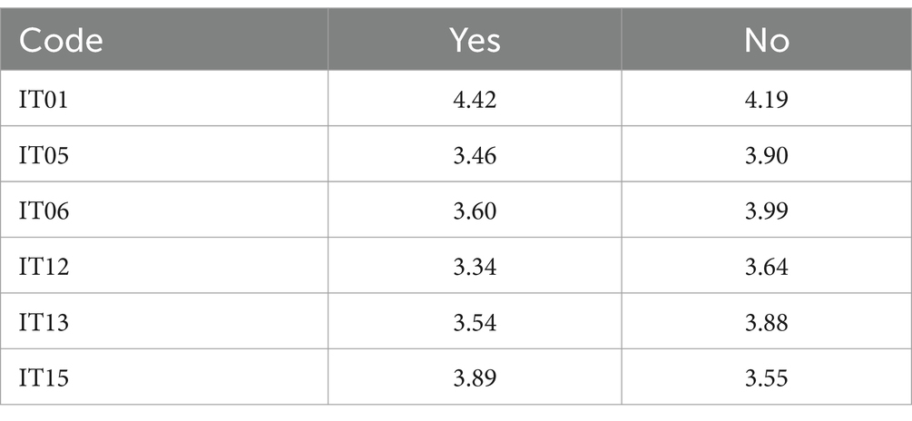Select the IT06 row label
This screenshot has height=421, width=912.
[44, 211]
